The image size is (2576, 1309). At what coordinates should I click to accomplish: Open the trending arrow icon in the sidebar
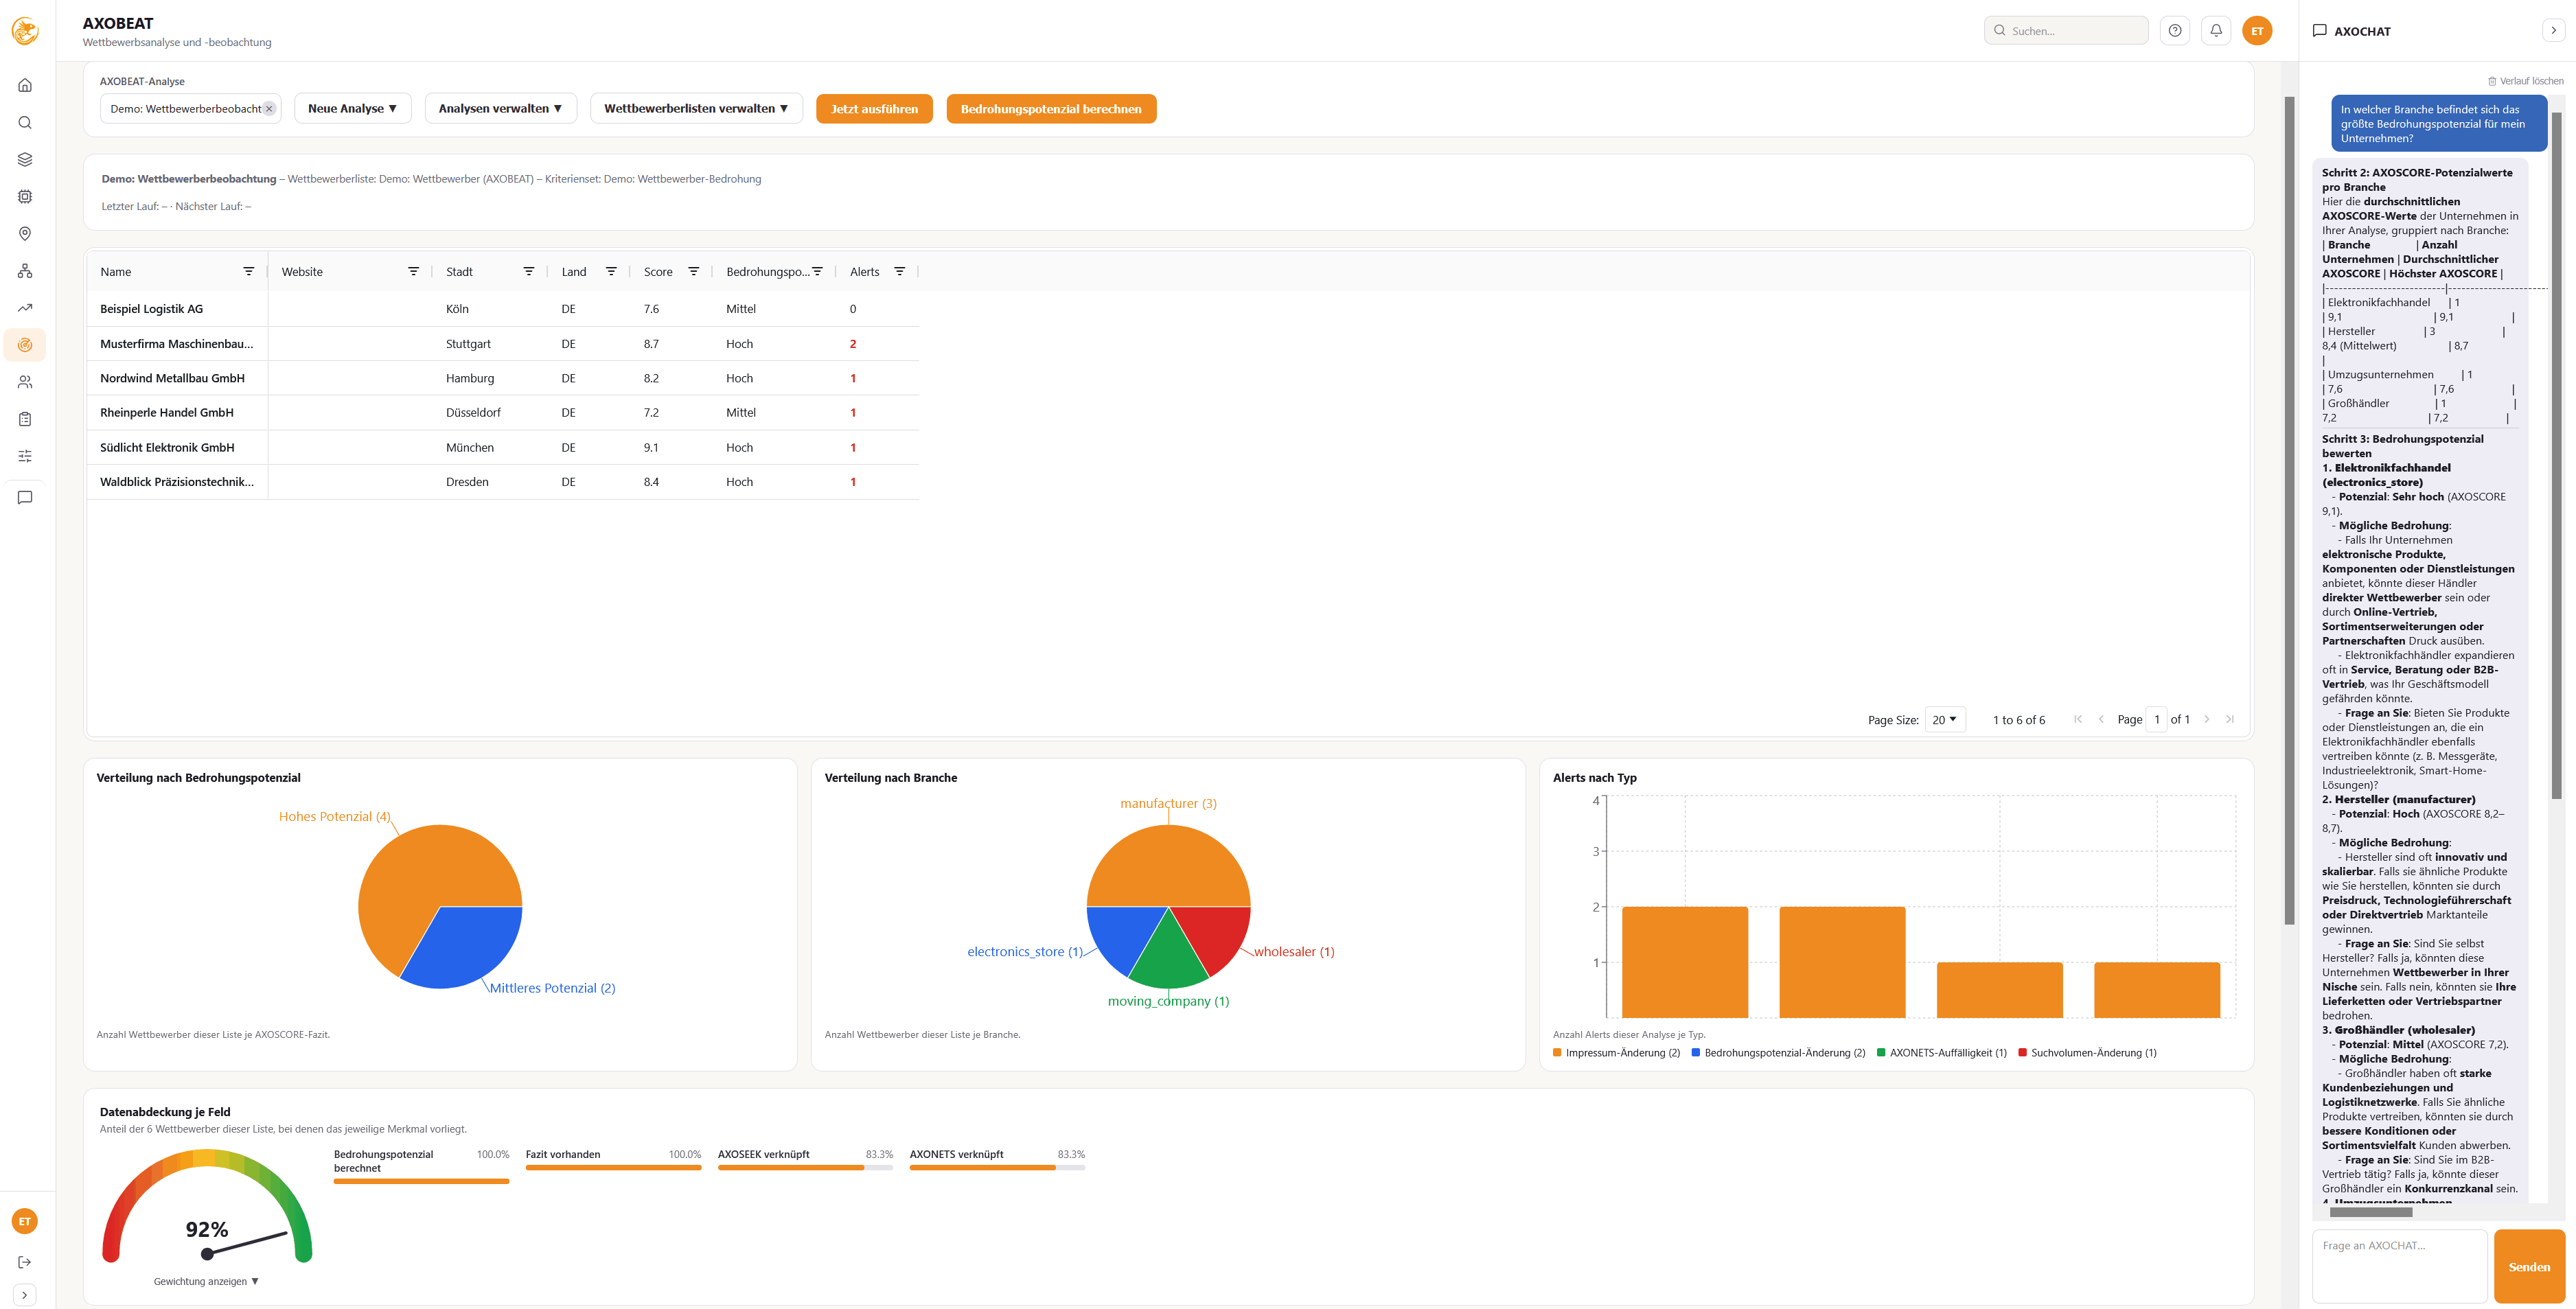25,307
